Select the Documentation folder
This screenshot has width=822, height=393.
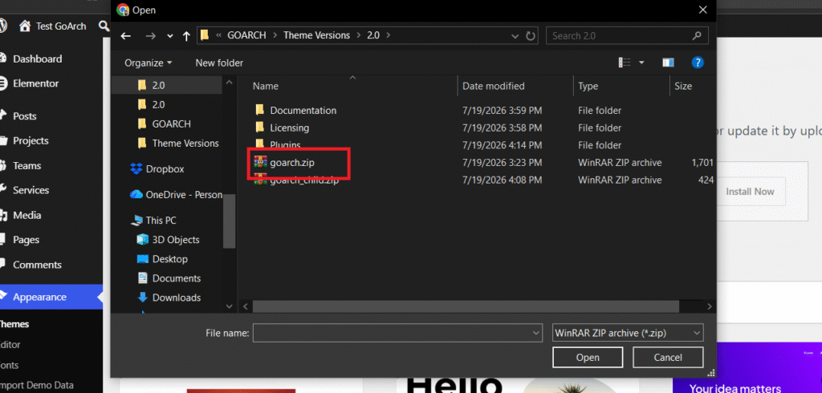[x=303, y=111]
